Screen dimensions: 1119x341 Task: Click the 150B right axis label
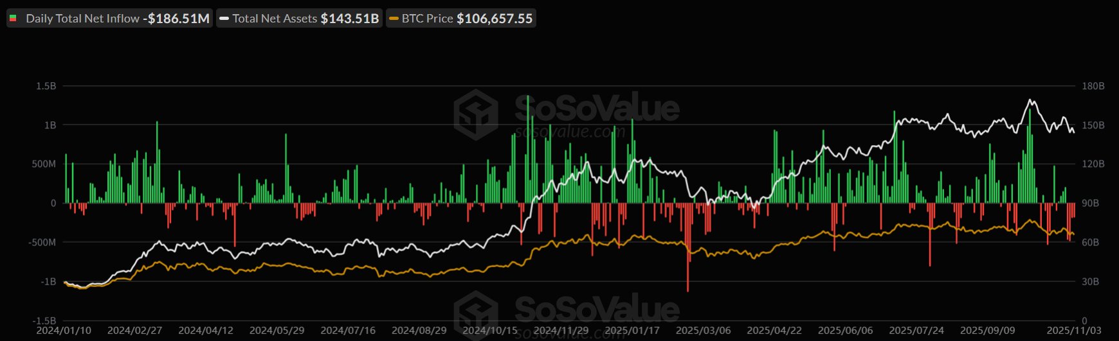pyautogui.click(x=1093, y=125)
